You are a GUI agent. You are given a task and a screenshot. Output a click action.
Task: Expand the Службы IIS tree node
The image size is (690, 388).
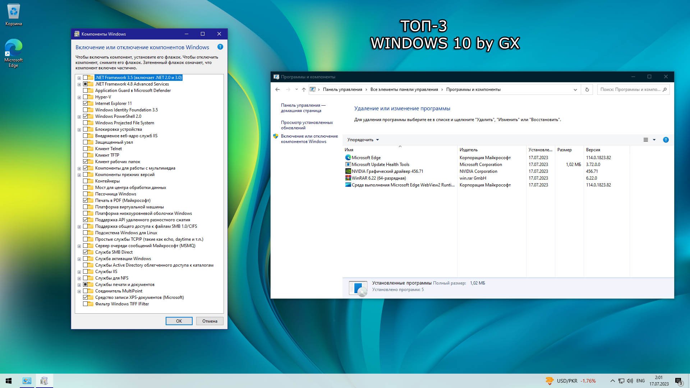[x=79, y=272]
